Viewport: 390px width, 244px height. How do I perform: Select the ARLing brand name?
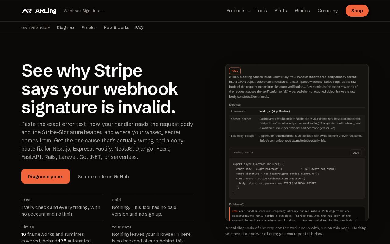[x=46, y=11]
